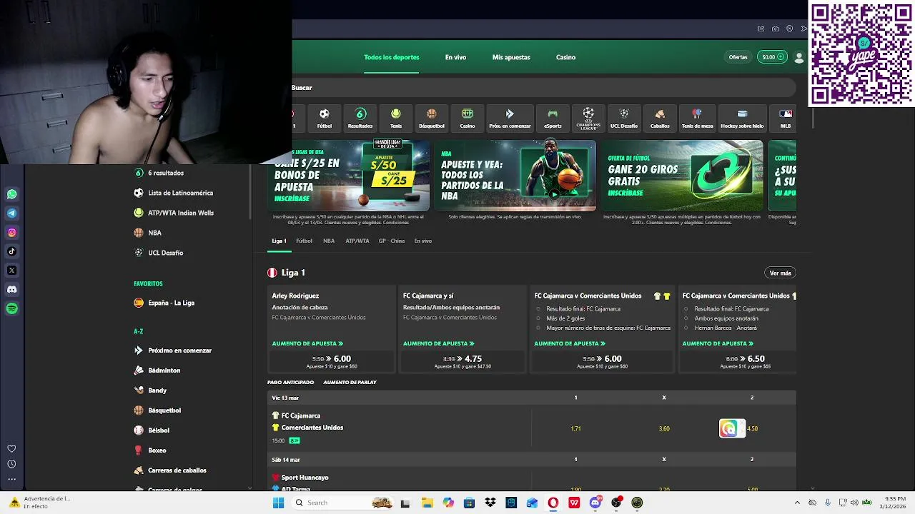Open bookmarks heart icon in browser sidebar
Screen dimensions: 915x514
tap(11, 448)
